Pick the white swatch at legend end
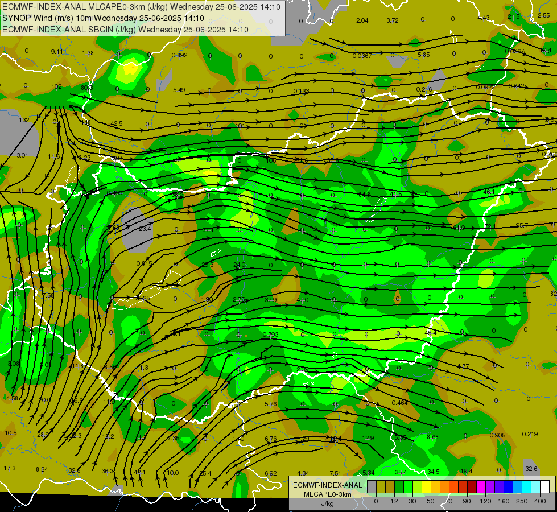This screenshot has width=557, height=512. (x=544, y=486)
